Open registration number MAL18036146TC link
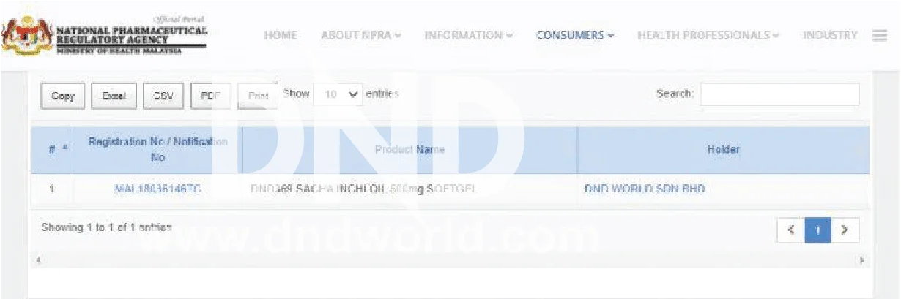901x299 pixels. point(157,189)
